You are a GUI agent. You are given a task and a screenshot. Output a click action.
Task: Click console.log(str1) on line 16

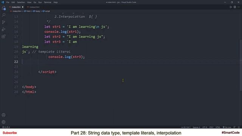[62, 32]
